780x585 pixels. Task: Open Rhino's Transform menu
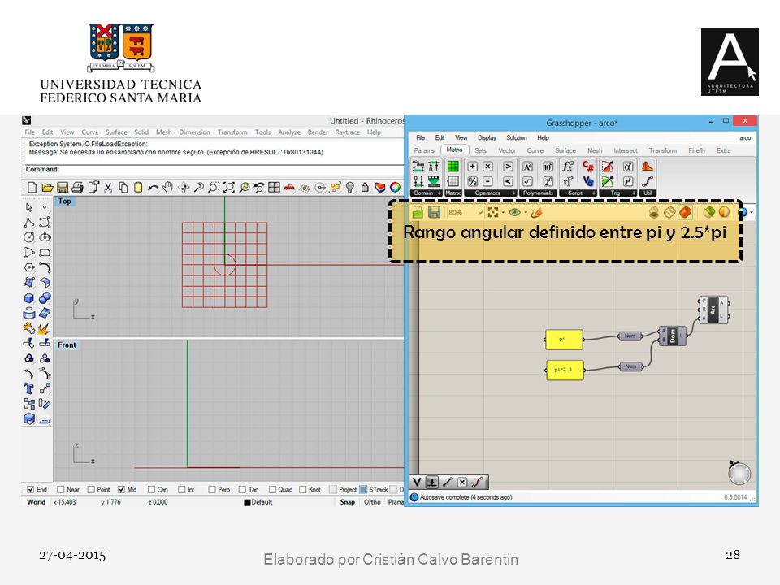click(x=232, y=132)
